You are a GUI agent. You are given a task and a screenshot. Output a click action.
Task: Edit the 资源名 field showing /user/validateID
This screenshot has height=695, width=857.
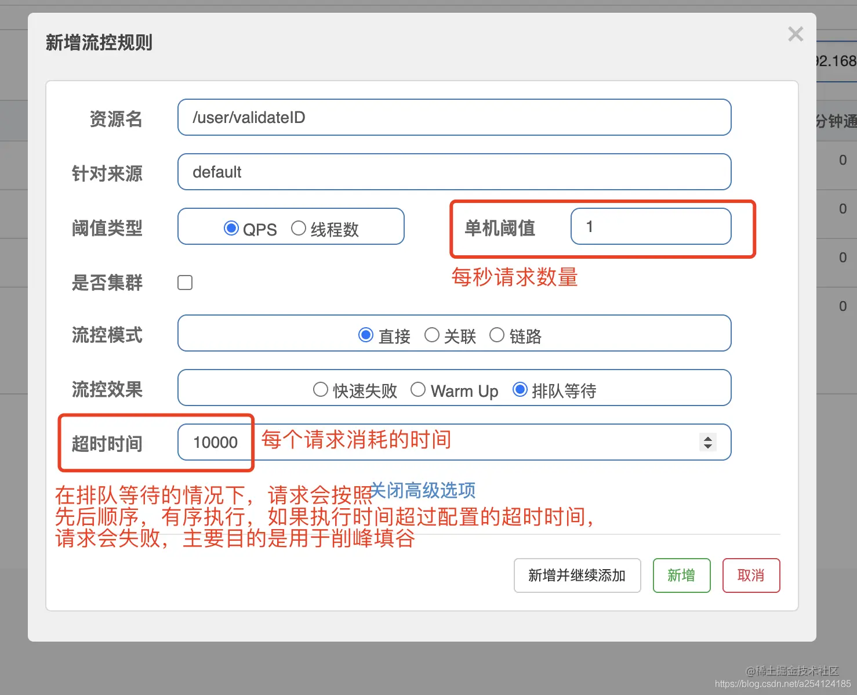(454, 117)
